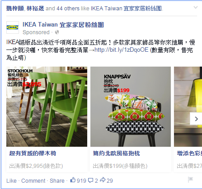Click the globe public audience icon
The width and height of the screenshot is (202, 189).
click(x=57, y=32)
